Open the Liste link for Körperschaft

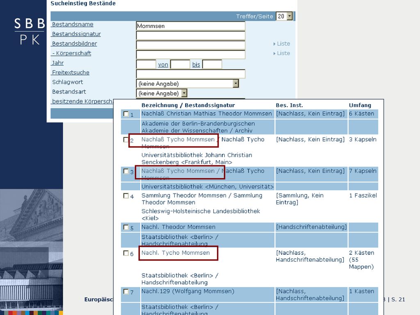tap(282, 53)
